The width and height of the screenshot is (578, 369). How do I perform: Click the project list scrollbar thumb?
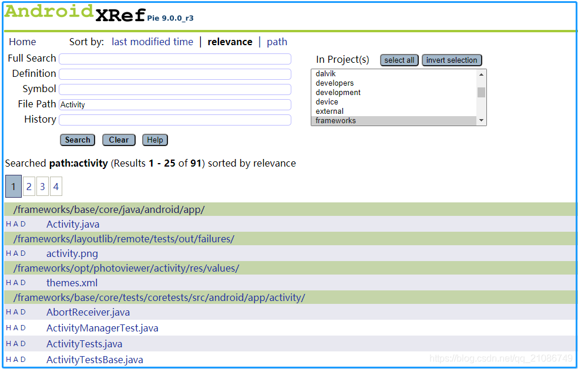click(x=481, y=93)
